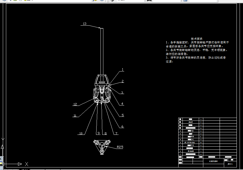
Task: Select part balloon number 4
Action: [122, 104]
